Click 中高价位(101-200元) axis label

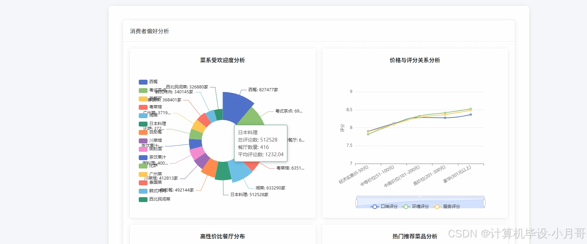pyautogui.click(x=402, y=177)
